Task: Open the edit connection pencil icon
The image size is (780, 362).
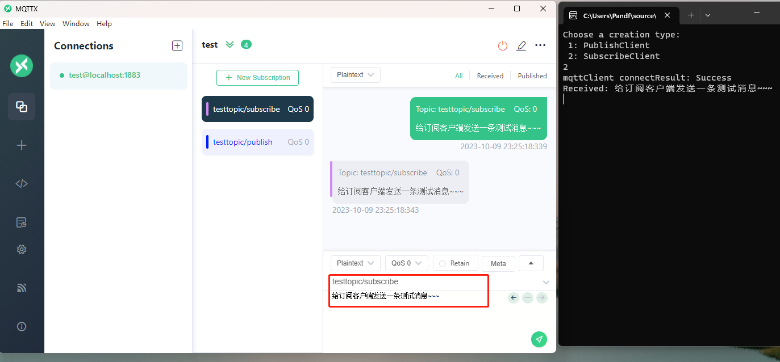Action: pyautogui.click(x=521, y=46)
